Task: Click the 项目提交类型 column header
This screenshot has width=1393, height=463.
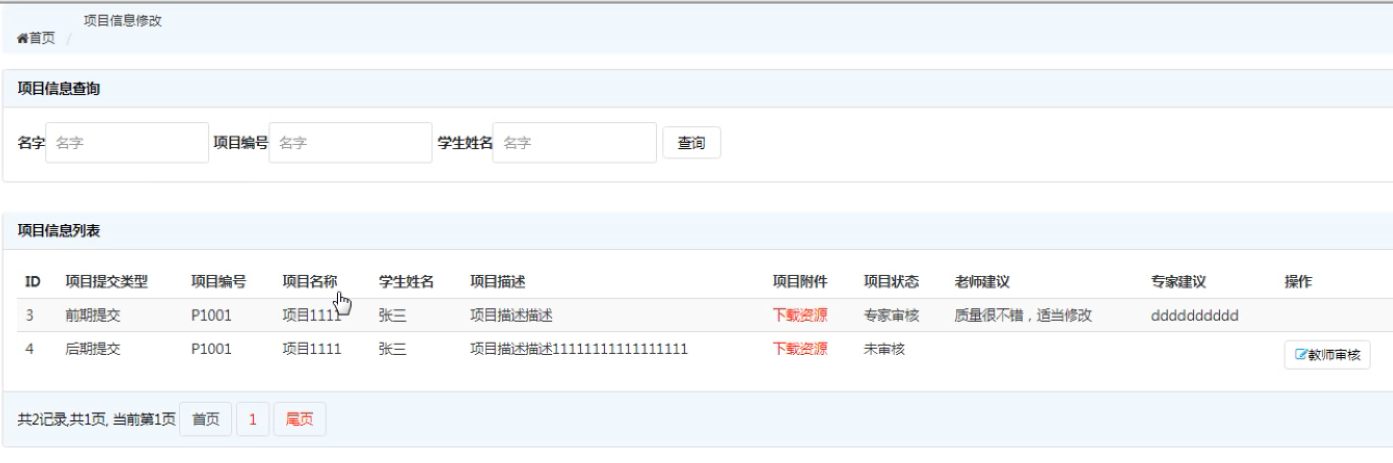Action: (106, 281)
